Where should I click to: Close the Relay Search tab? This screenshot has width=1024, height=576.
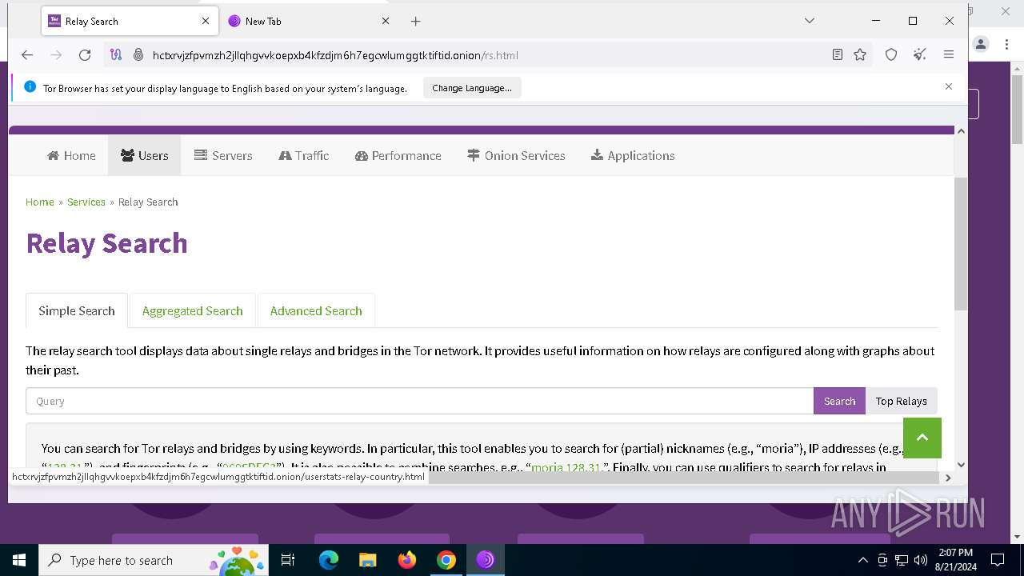(206, 22)
